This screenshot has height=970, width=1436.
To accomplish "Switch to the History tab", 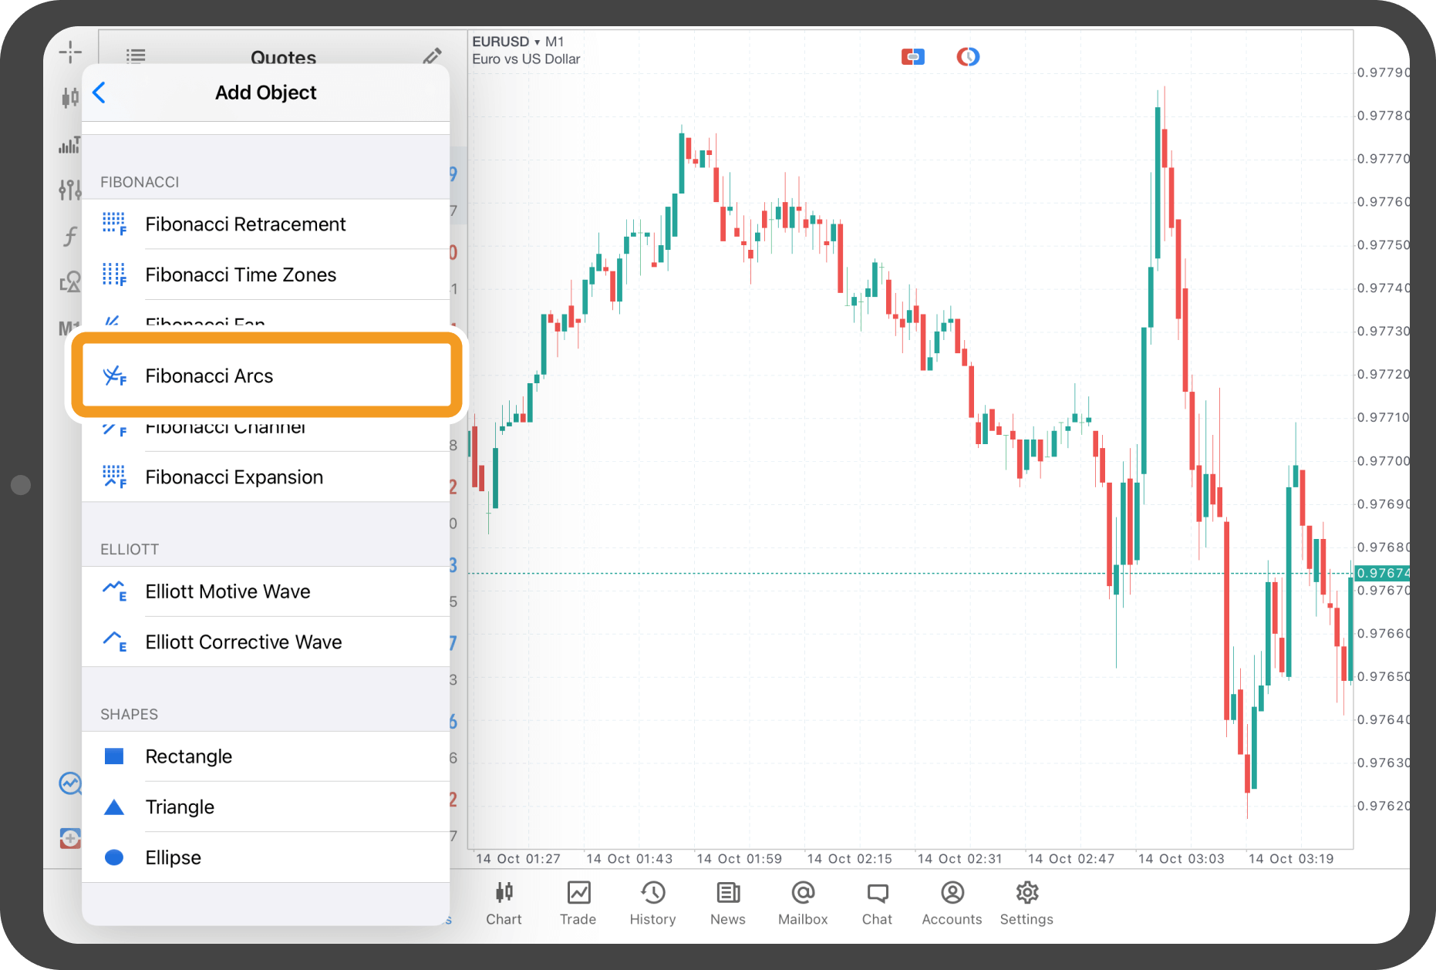I will point(652,902).
